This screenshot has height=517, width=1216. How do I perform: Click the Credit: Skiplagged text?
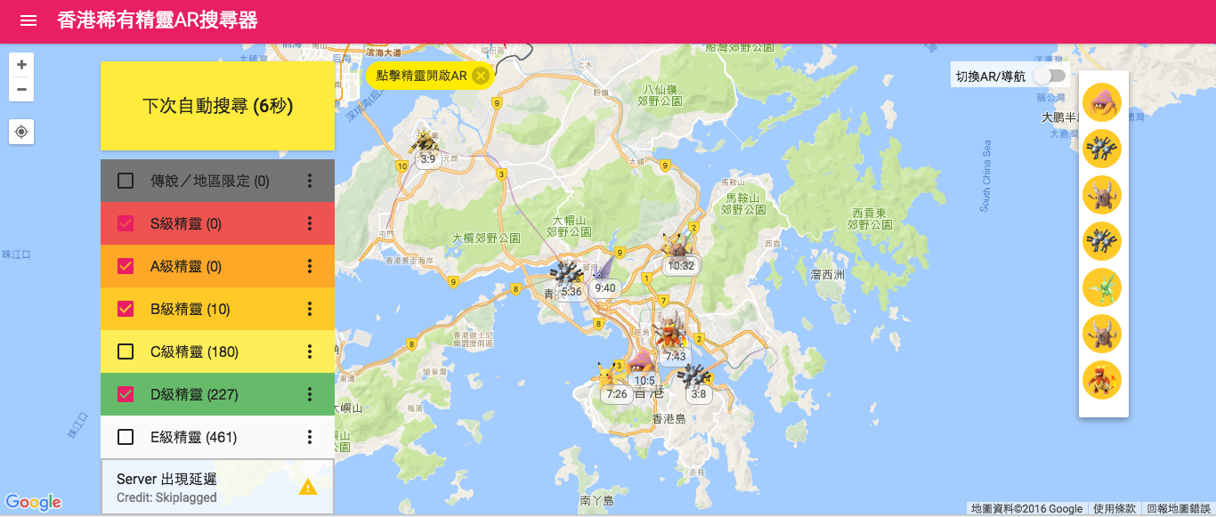[x=166, y=497]
